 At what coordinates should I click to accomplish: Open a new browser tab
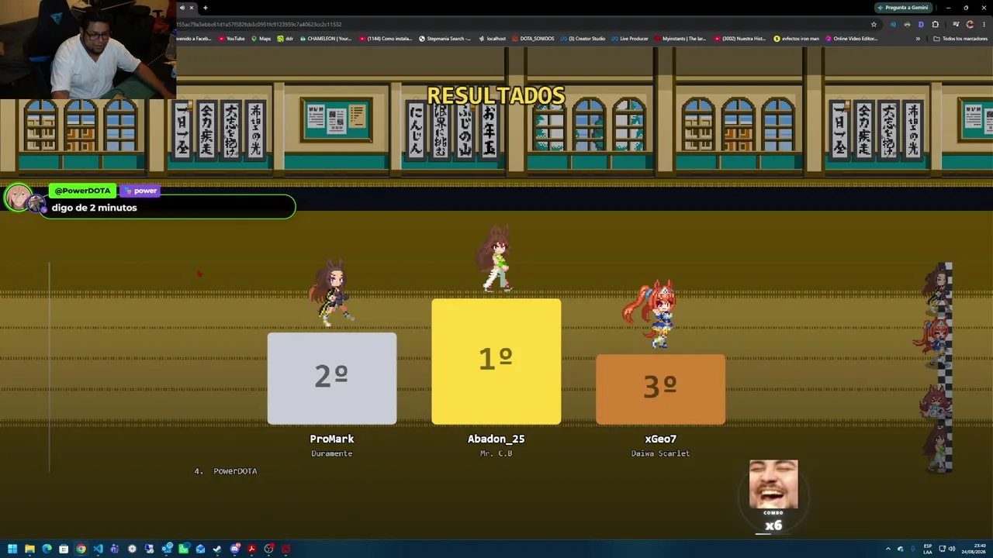pyautogui.click(x=206, y=8)
